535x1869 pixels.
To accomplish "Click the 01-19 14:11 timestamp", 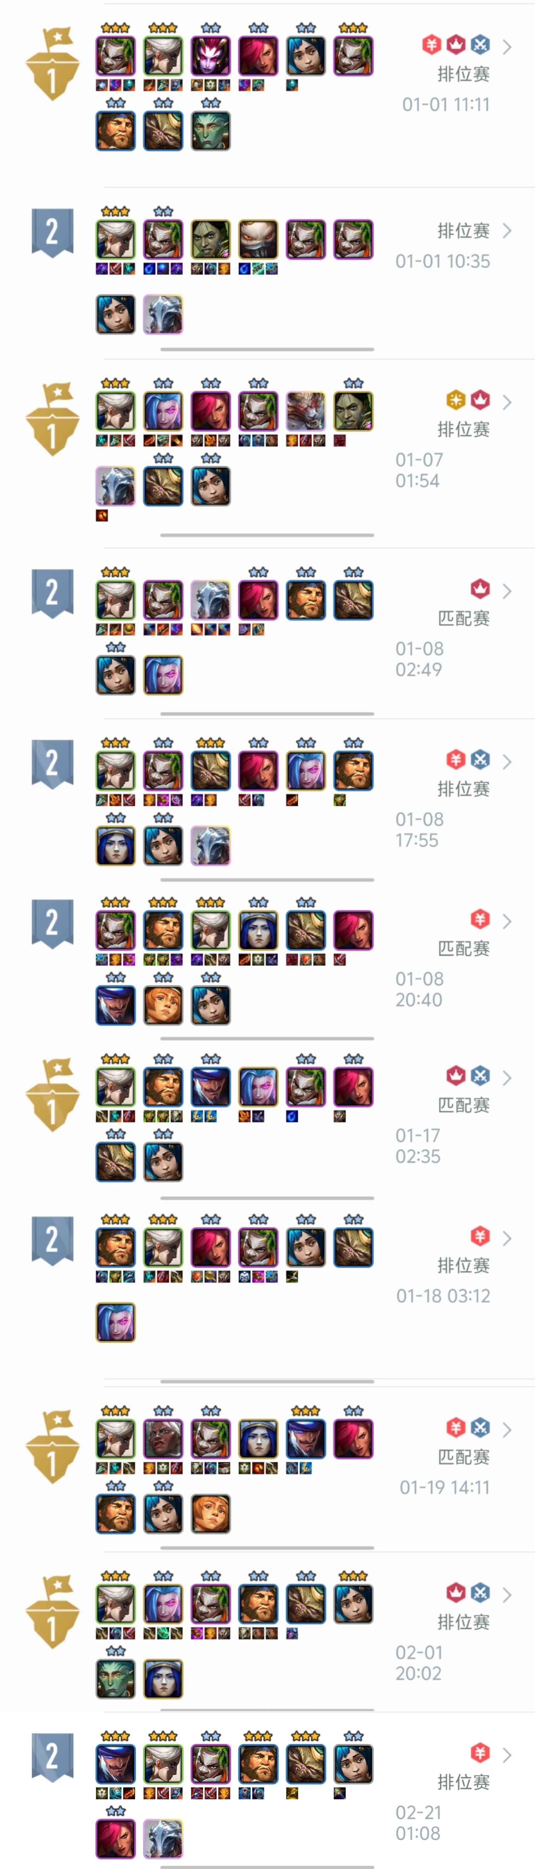I will click(x=444, y=1487).
